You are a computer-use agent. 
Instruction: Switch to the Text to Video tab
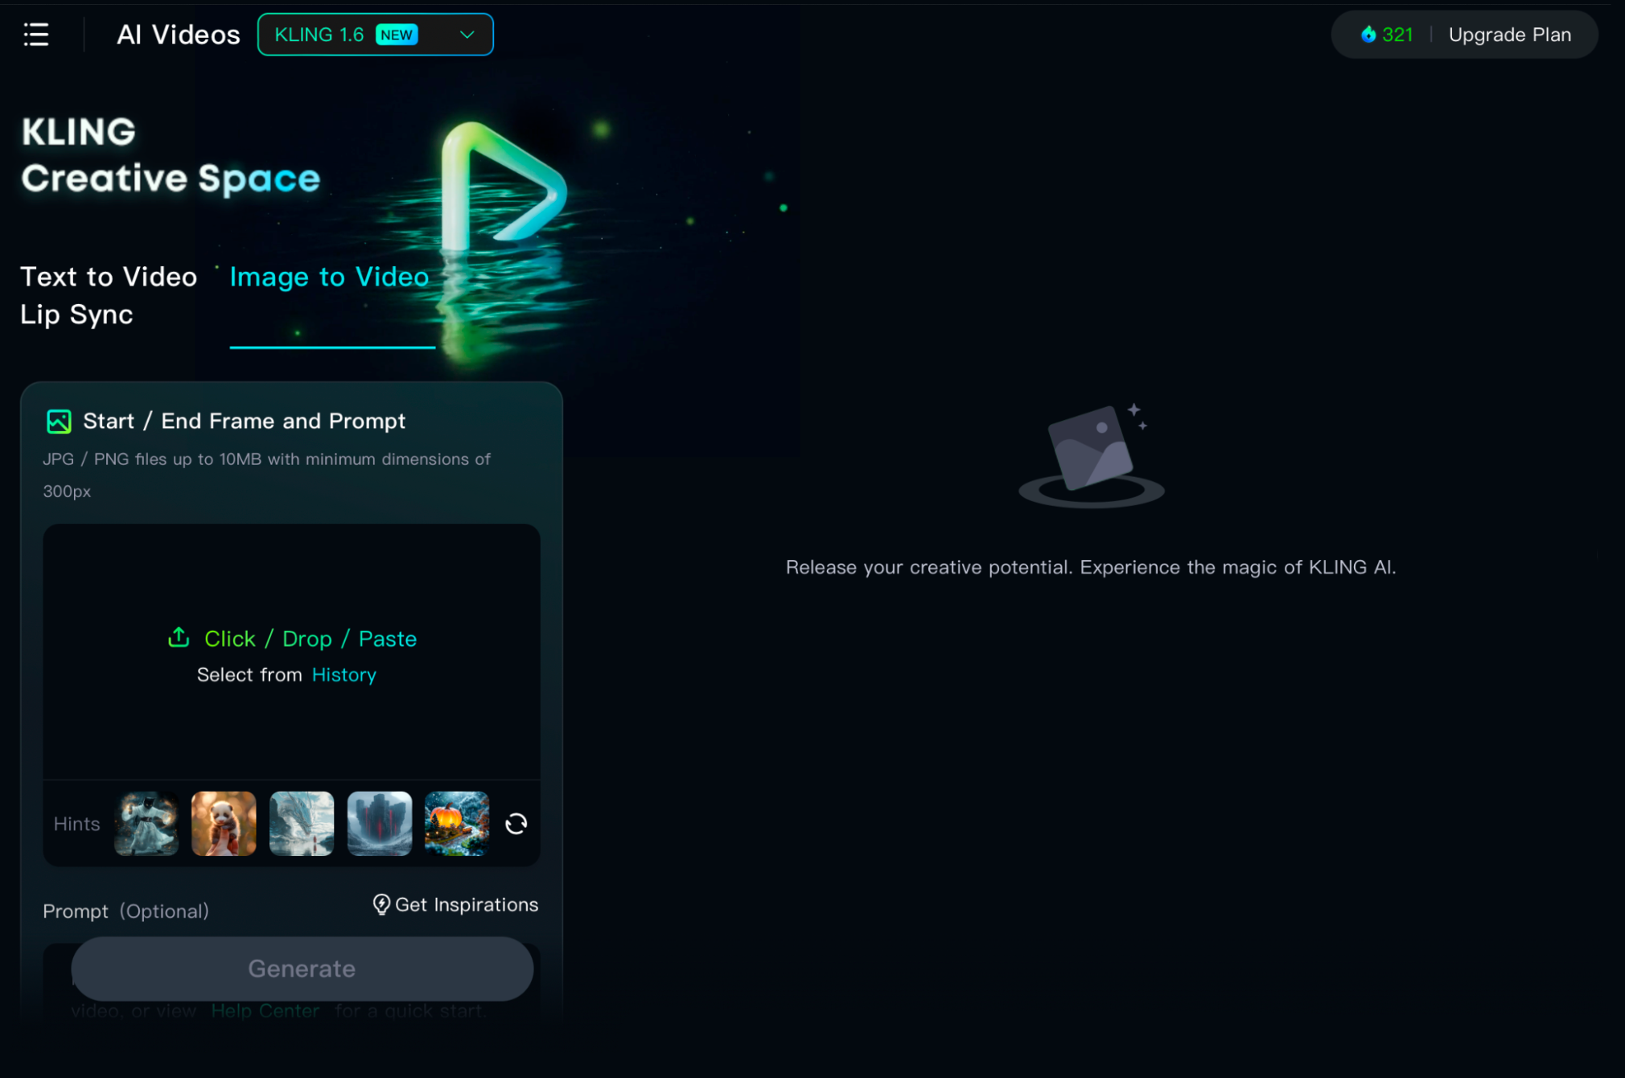[x=109, y=277]
